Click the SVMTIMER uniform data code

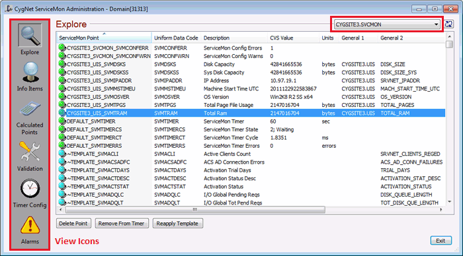coord(166,121)
